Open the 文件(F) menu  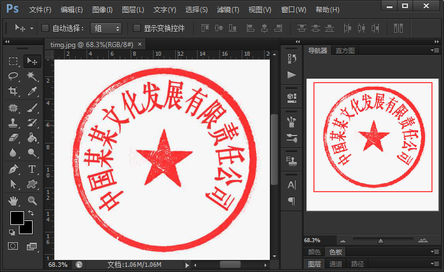point(40,10)
